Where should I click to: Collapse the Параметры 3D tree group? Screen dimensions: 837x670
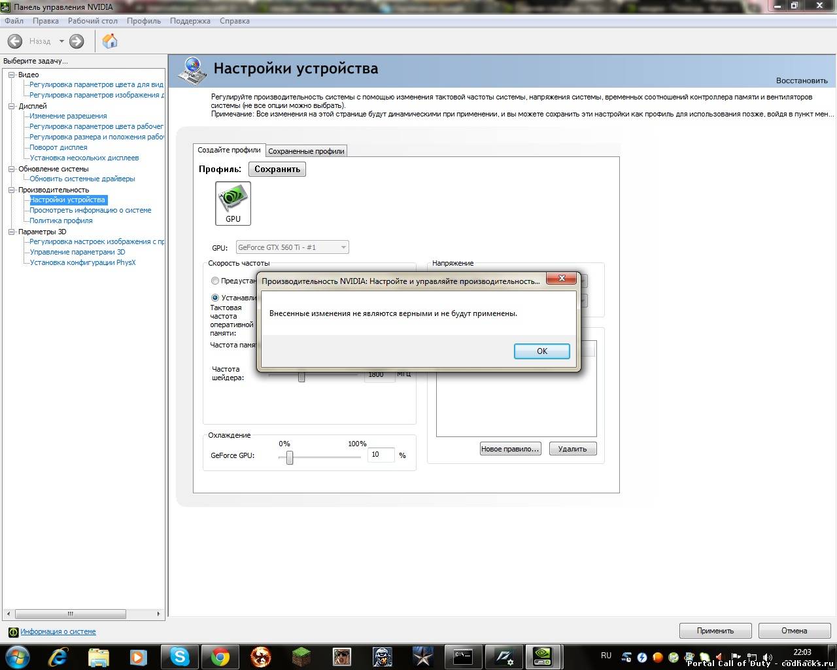tap(11, 232)
